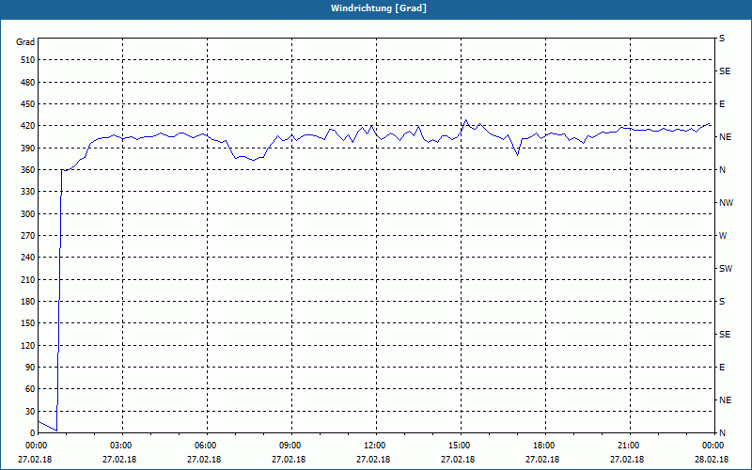Pick the 120 y-axis value

(x=28, y=345)
